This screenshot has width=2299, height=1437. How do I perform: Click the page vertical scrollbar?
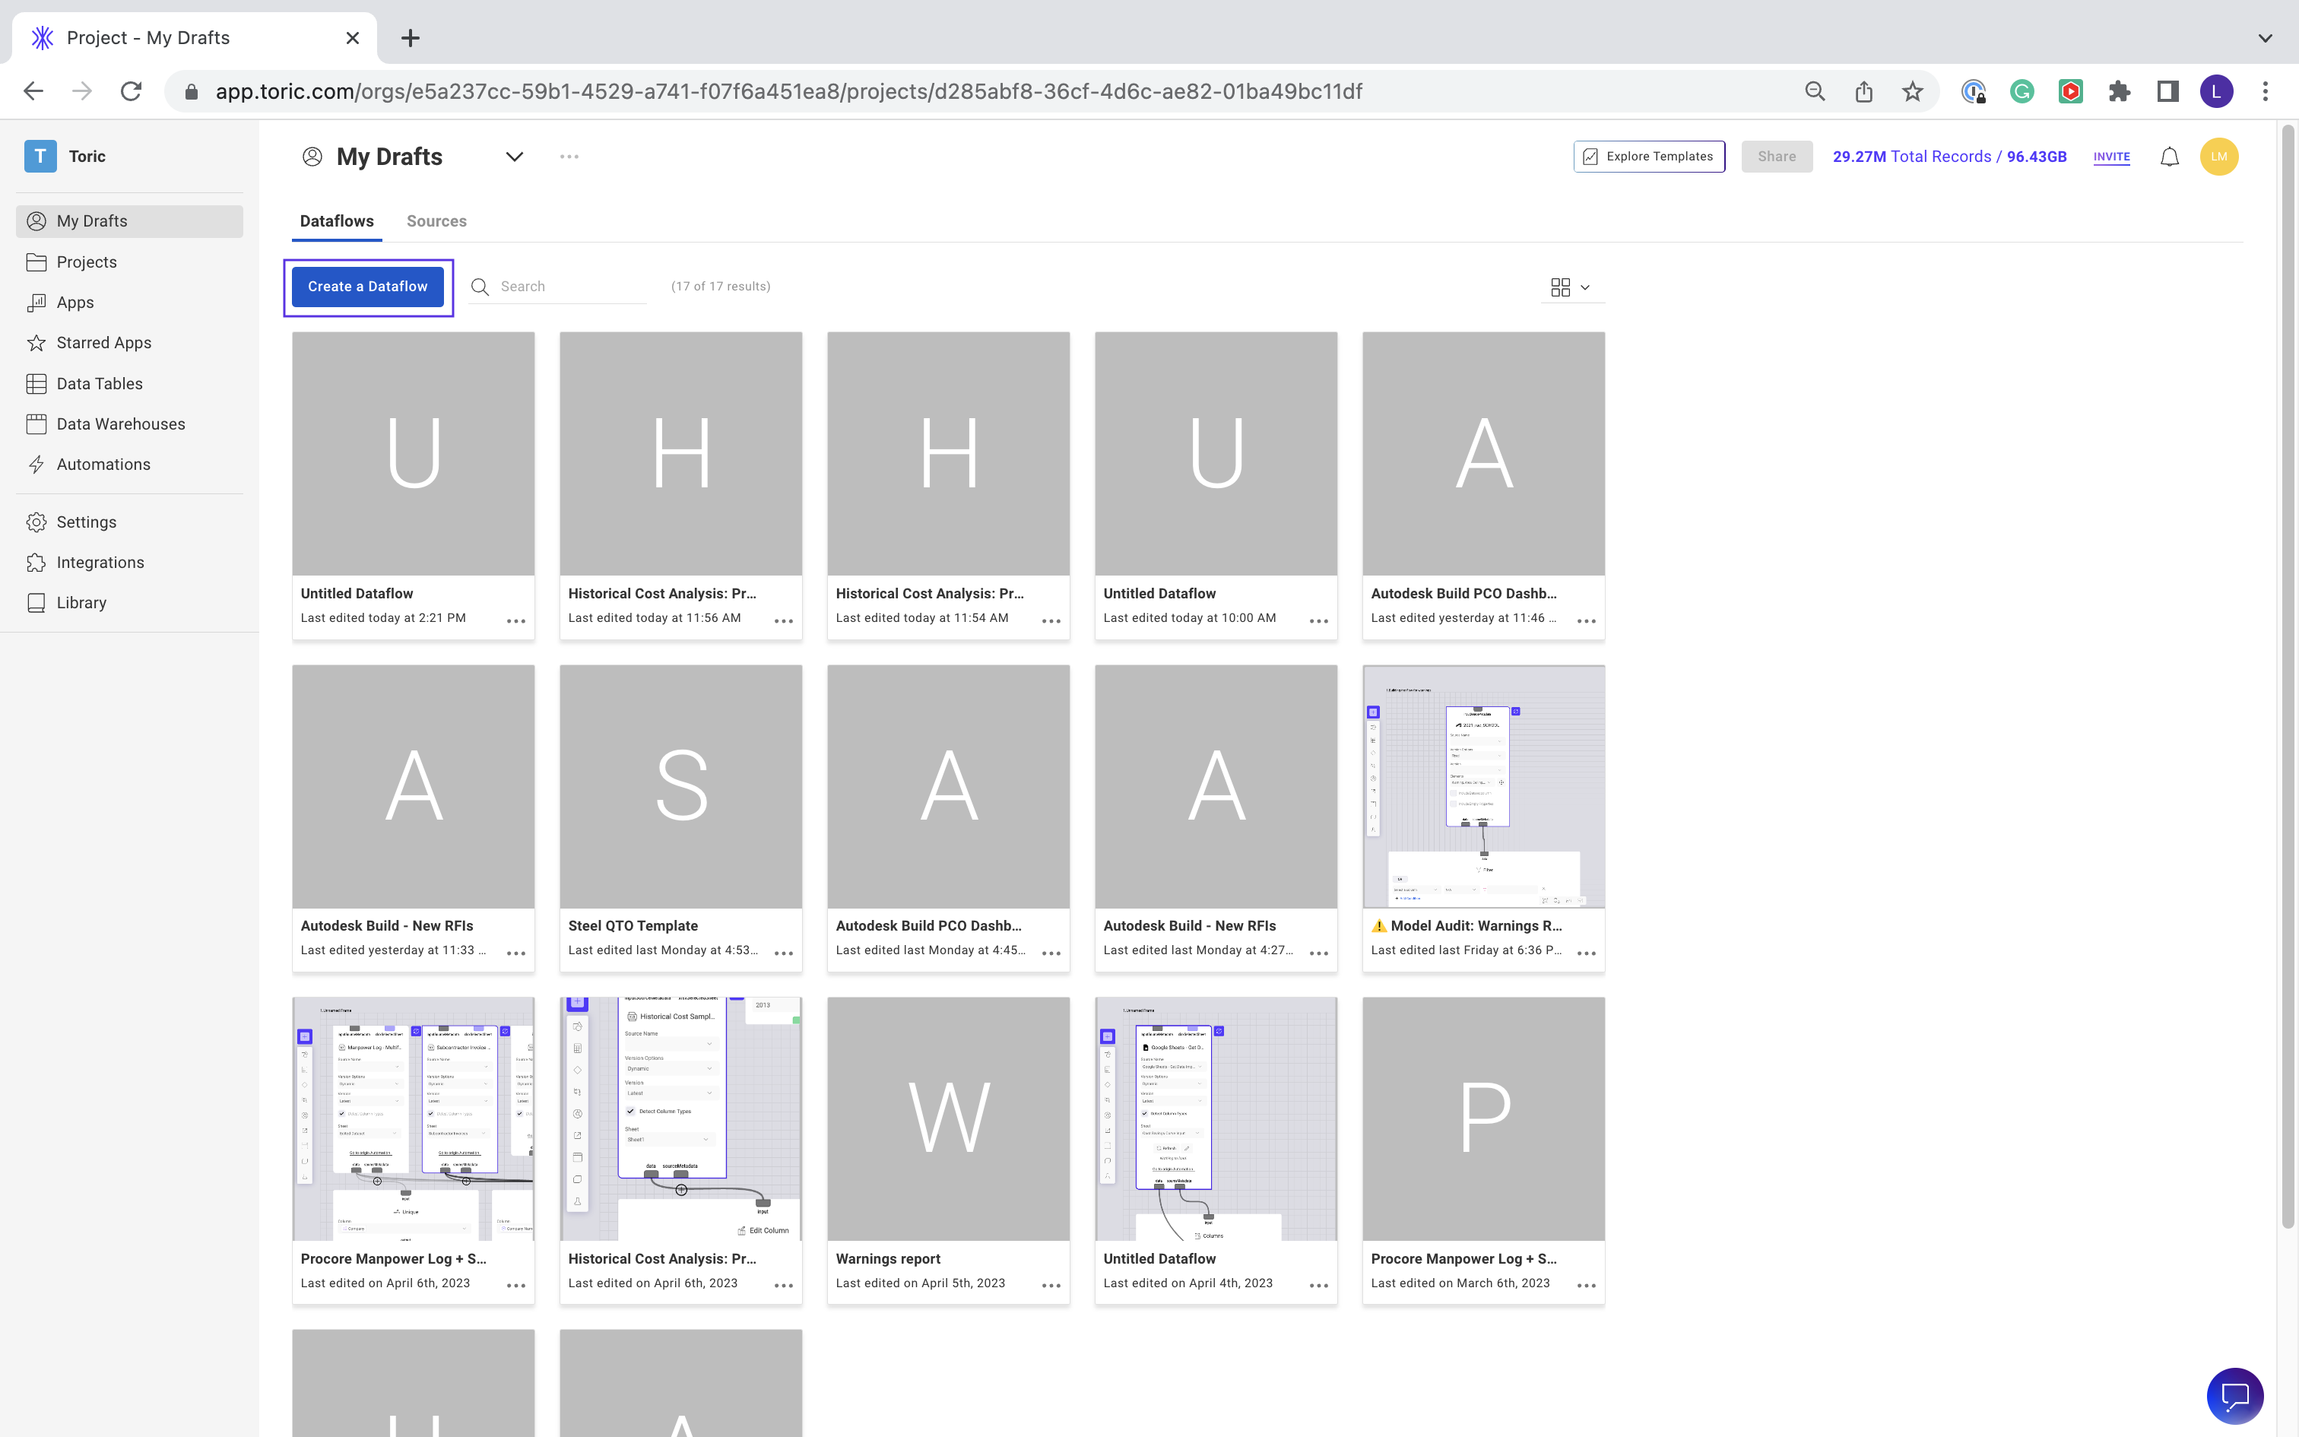pyautogui.click(x=2288, y=675)
